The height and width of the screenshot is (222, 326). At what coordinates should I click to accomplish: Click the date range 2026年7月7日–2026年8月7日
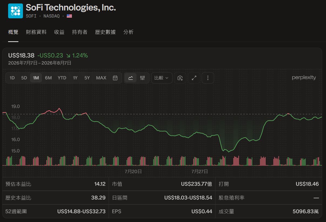[x=40, y=63]
